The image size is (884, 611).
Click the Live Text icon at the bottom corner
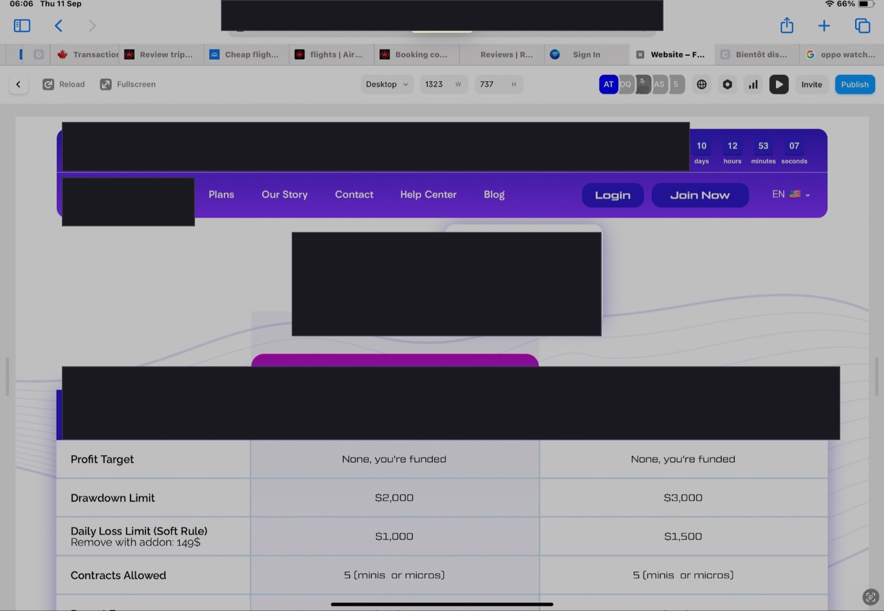tap(871, 597)
